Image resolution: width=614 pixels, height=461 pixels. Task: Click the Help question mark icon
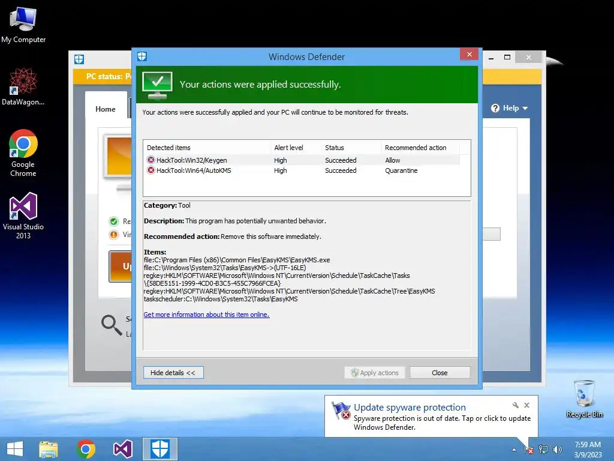coord(495,108)
